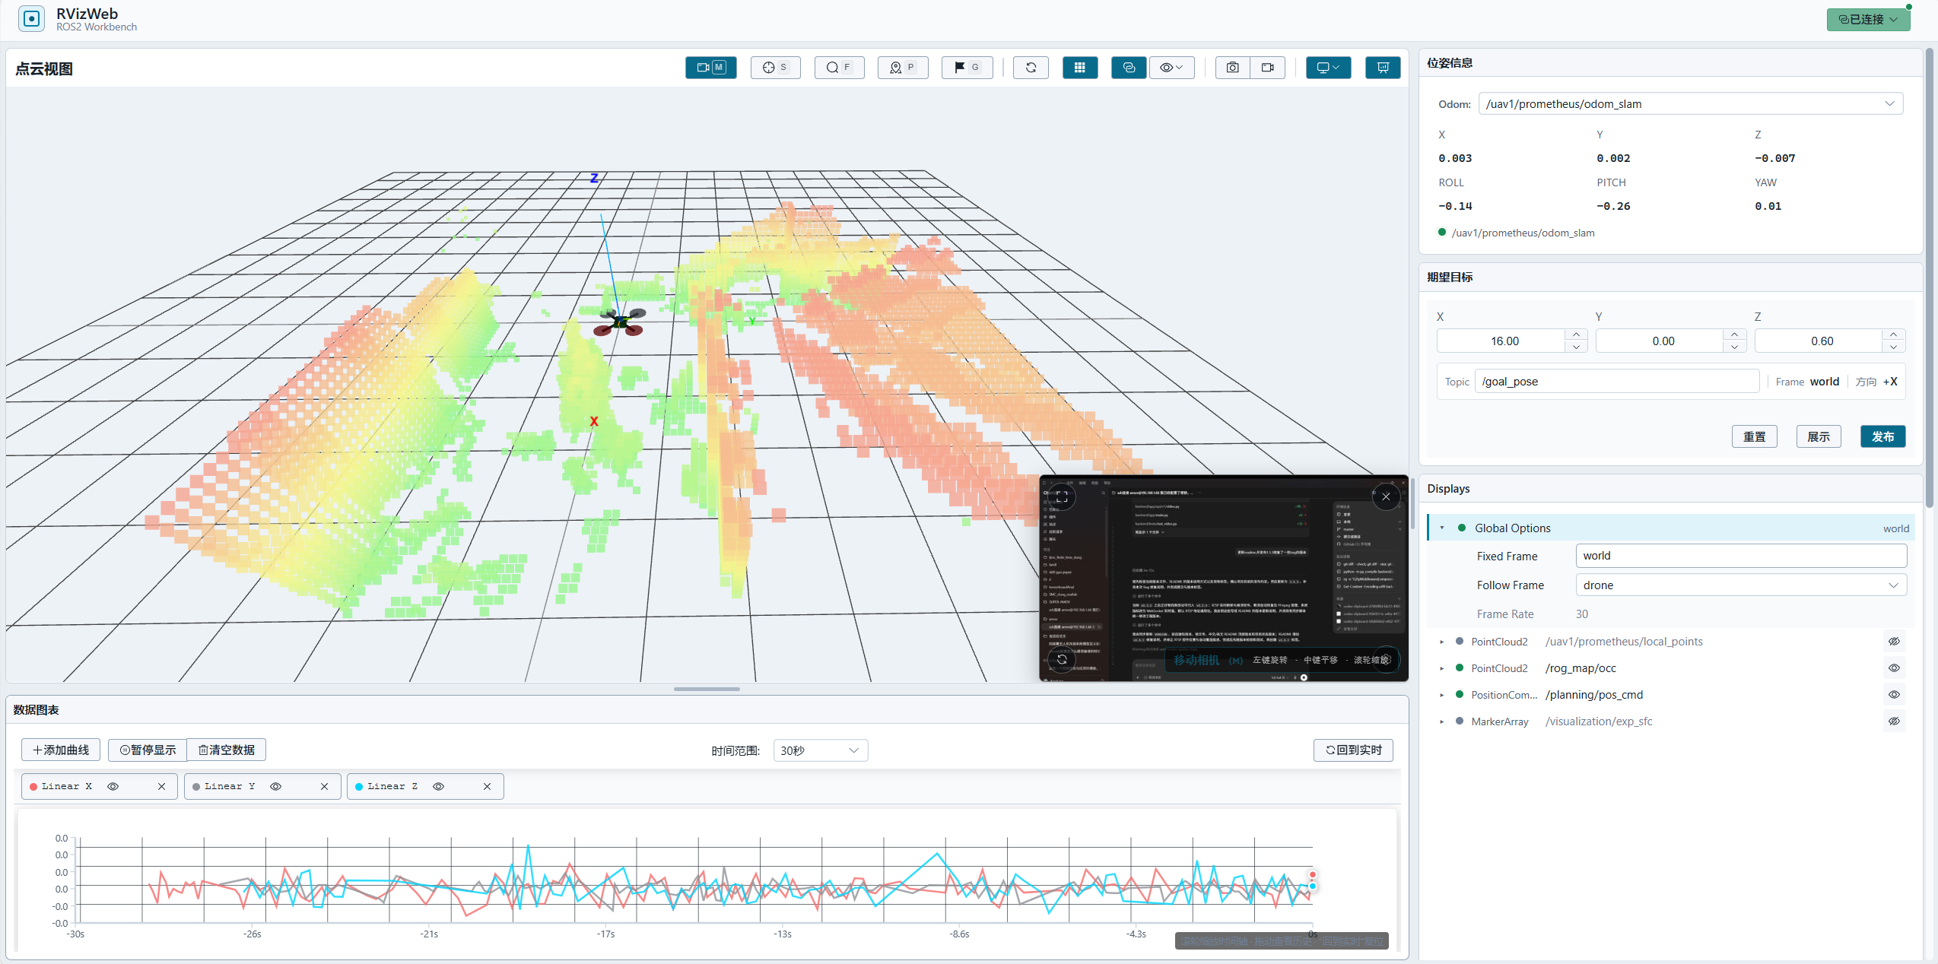Image resolution: width=1938 pixels, height=964 pixels.
Task: Hide the /planning/pos_cmd display
Action: [x=1894, y=695]
